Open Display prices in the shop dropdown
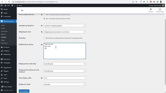This screenshot has height=93, width=166. 65,64
